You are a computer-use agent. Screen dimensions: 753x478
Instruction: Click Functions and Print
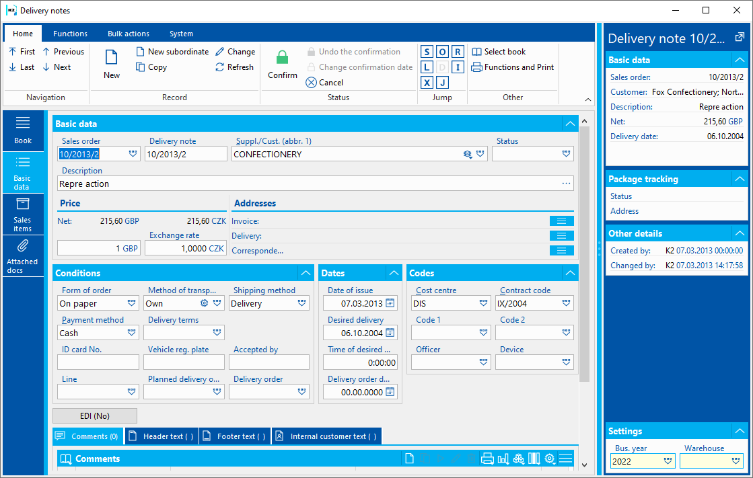click(512, 67)
